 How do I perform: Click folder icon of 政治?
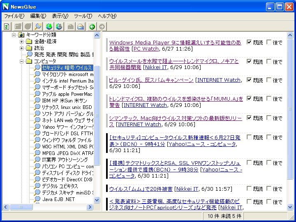(29, 48)
